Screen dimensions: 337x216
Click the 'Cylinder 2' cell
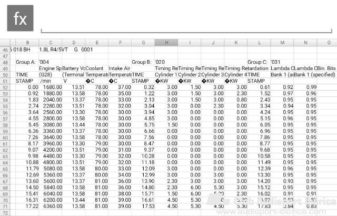189,75
